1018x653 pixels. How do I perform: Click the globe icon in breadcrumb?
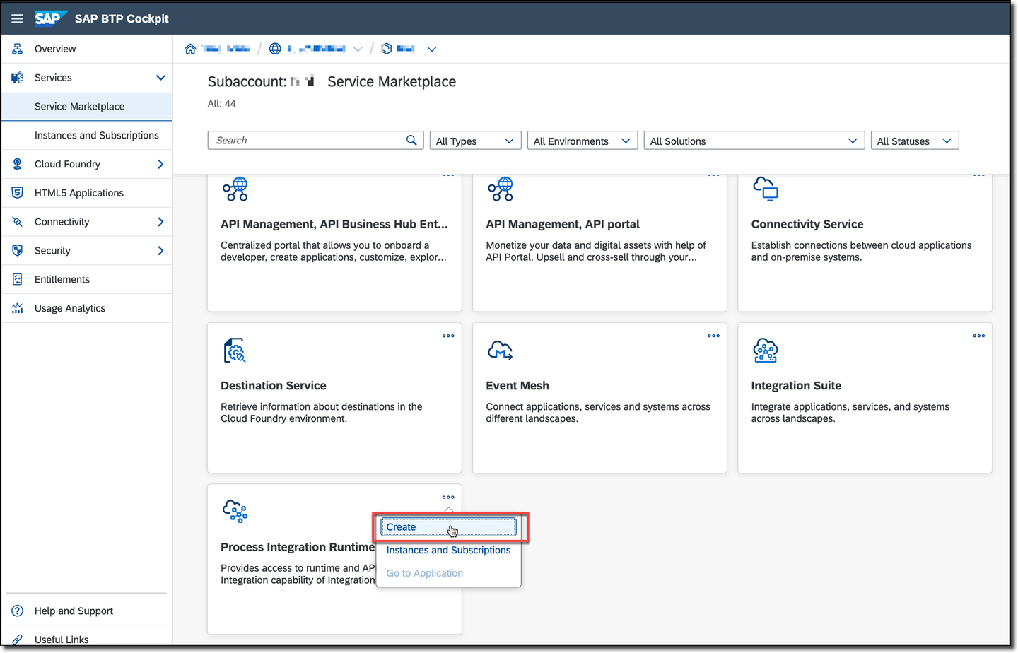click(x=275, y=49)
